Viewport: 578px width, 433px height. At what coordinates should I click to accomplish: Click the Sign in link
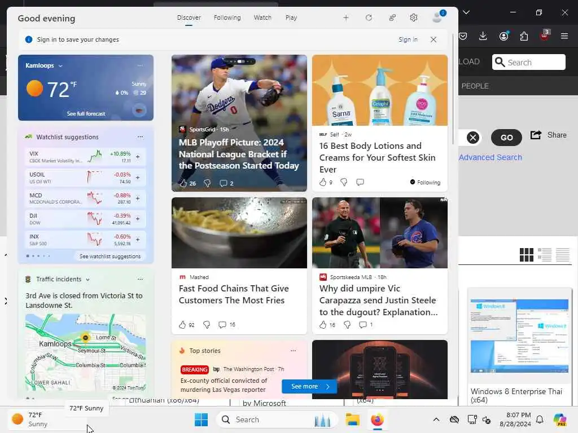coord(408,39)
